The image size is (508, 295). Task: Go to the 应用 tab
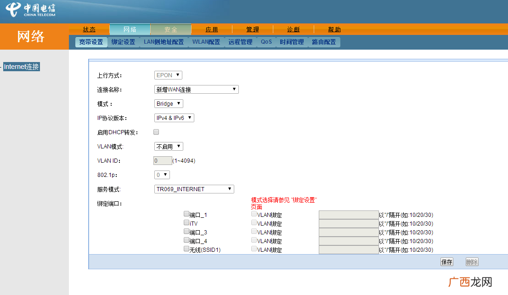click(x=212, y=29)
